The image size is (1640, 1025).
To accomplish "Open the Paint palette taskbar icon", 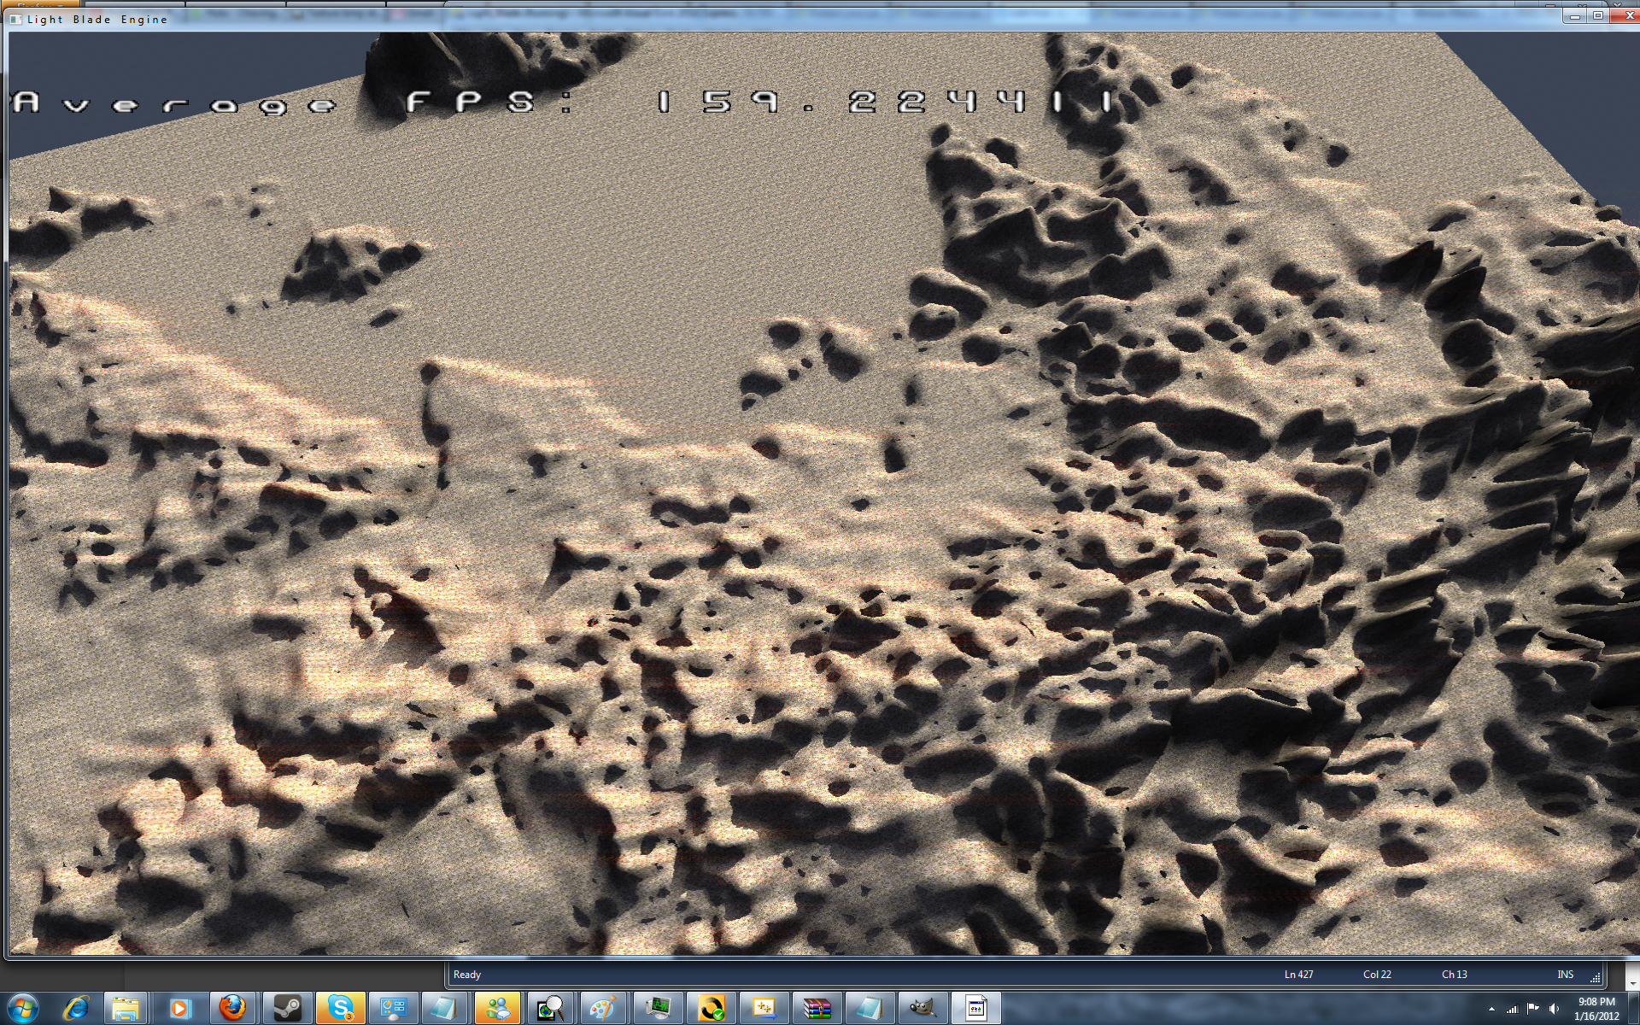I will coord(603,1008).
